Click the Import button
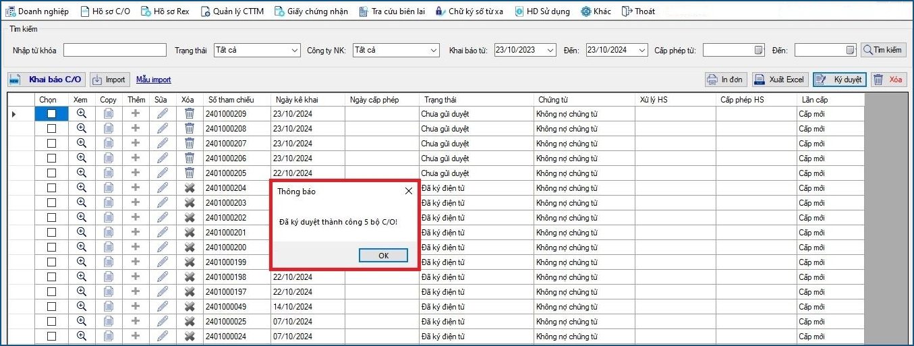The height and width of the screenshot is (346, 914). [109, 80]
